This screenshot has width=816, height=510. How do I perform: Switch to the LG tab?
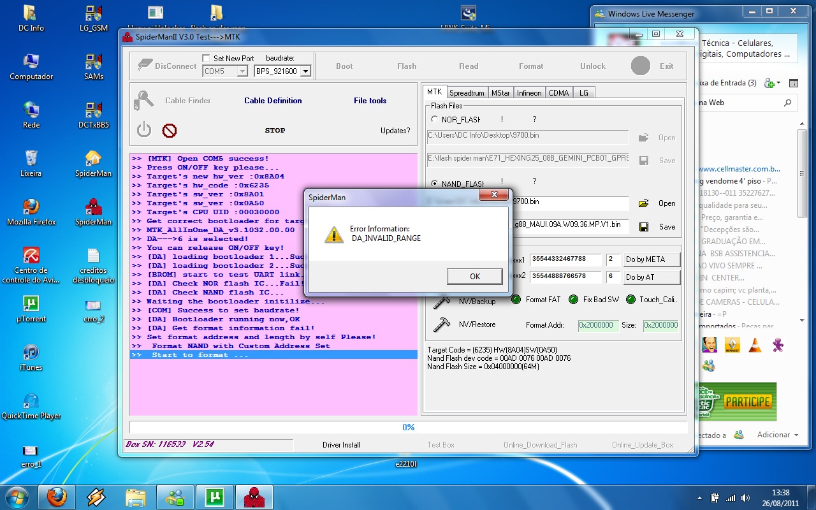coord(584,93)
